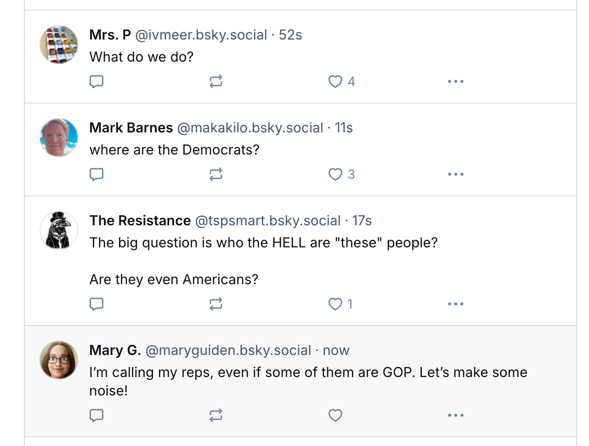Like Mrs. P's post
The height and width of the screenshot is (446, 589).
(335, 81)
